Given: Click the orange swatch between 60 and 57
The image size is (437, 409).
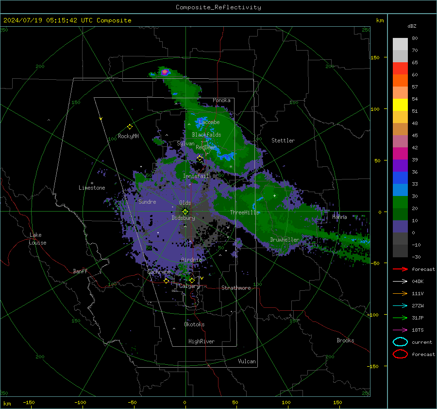Looking at the screenshot, I should coord(400,81).
